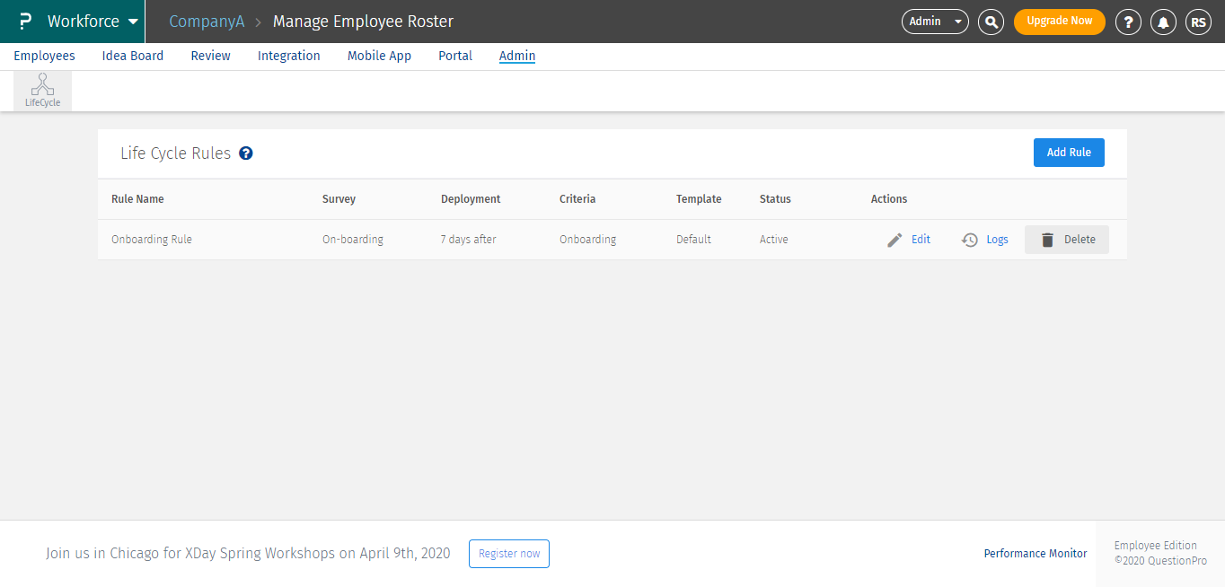Click the pencil edit icon for Onboarding Rule
Image resolution: width=1225 pixels, height=587 pixels.
tap(895, 240)
